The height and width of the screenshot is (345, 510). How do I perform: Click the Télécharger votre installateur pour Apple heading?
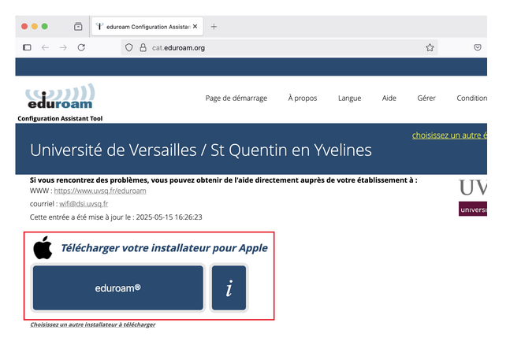[164, 248]
